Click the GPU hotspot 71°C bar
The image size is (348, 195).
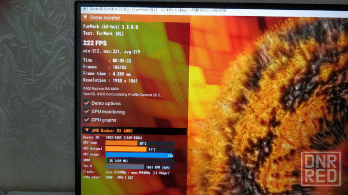tap(140, 149)
